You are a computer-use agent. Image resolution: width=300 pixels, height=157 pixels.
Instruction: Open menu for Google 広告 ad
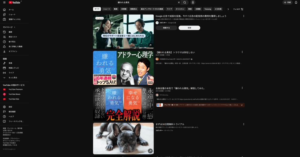(x=244, y=16)
